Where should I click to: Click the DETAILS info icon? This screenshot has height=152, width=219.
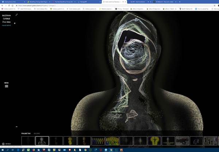click(x=3, y=144)
